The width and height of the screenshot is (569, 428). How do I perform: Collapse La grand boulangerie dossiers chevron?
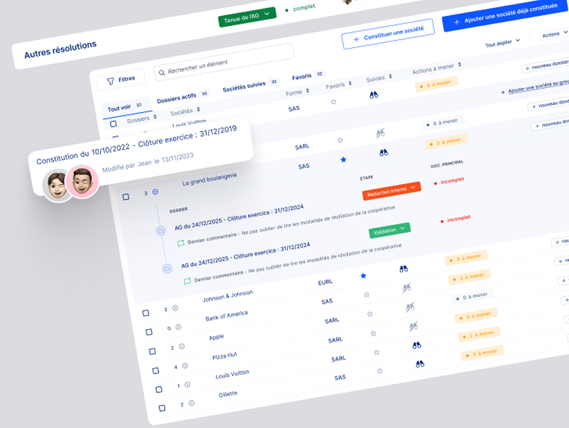point(155,192)
